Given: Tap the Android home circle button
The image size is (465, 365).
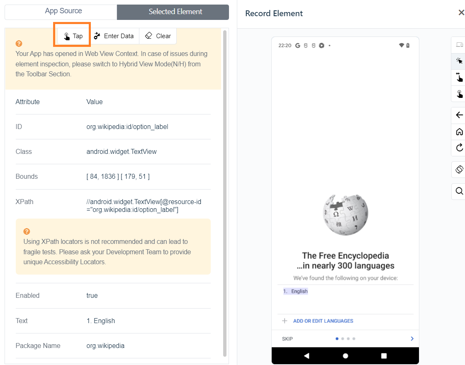Looking at the screenshot, I should (x=346, y=356).
